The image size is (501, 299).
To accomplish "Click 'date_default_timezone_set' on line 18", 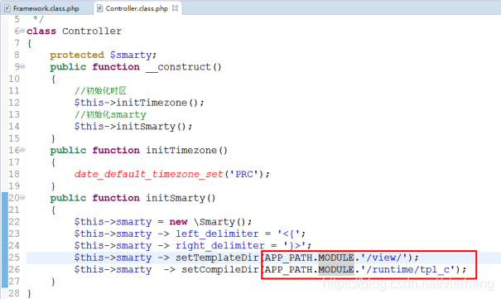I will (148, 174).
